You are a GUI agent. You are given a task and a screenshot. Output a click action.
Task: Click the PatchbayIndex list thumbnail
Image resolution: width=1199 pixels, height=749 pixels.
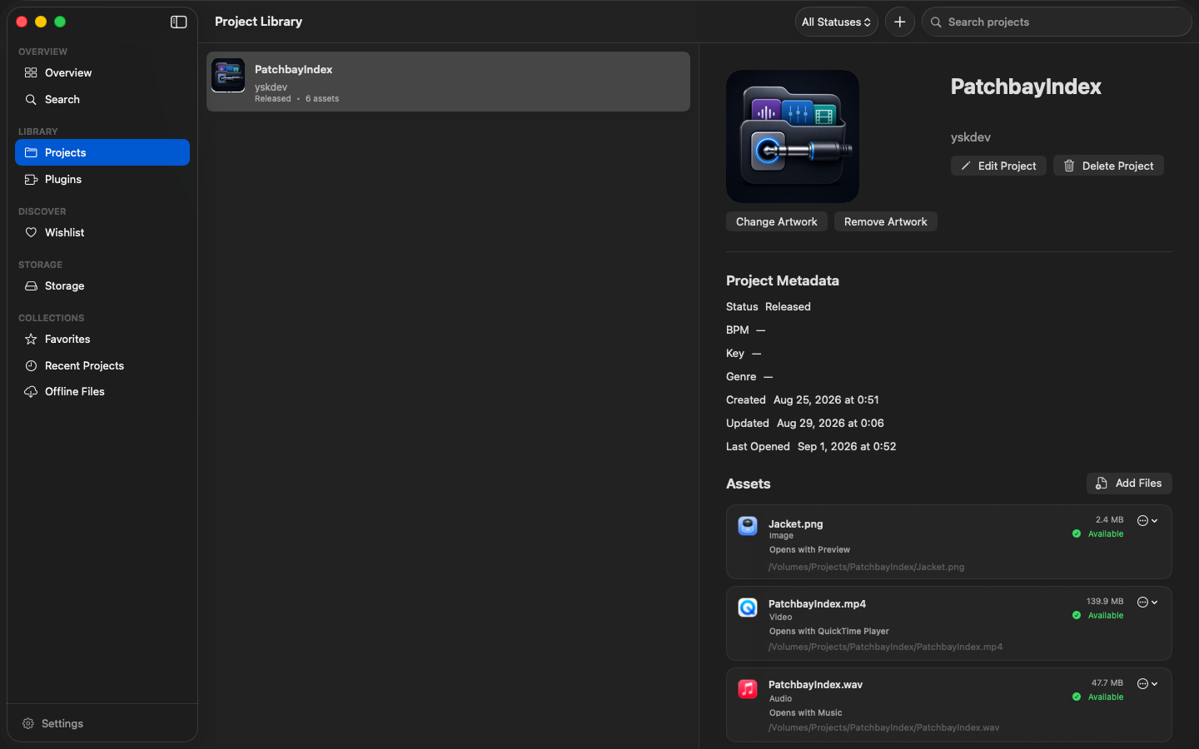(228, 75)
